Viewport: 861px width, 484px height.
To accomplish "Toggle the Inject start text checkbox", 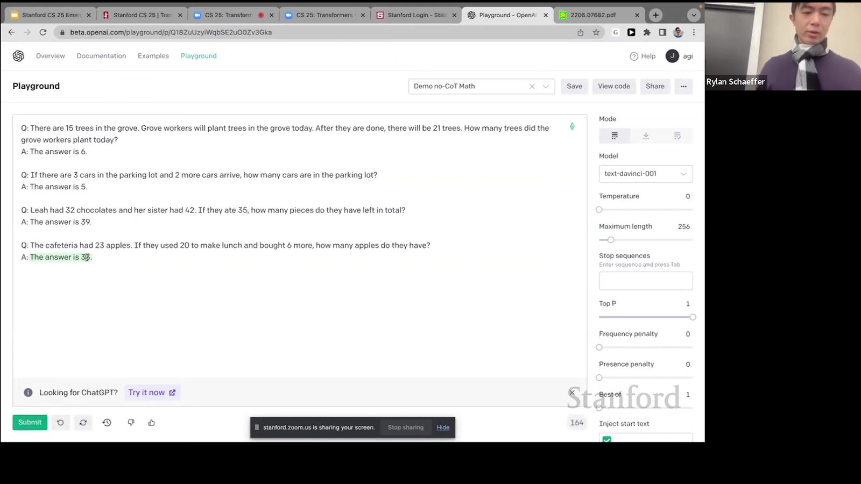I will pyautogui.click(x=607, y=439).
